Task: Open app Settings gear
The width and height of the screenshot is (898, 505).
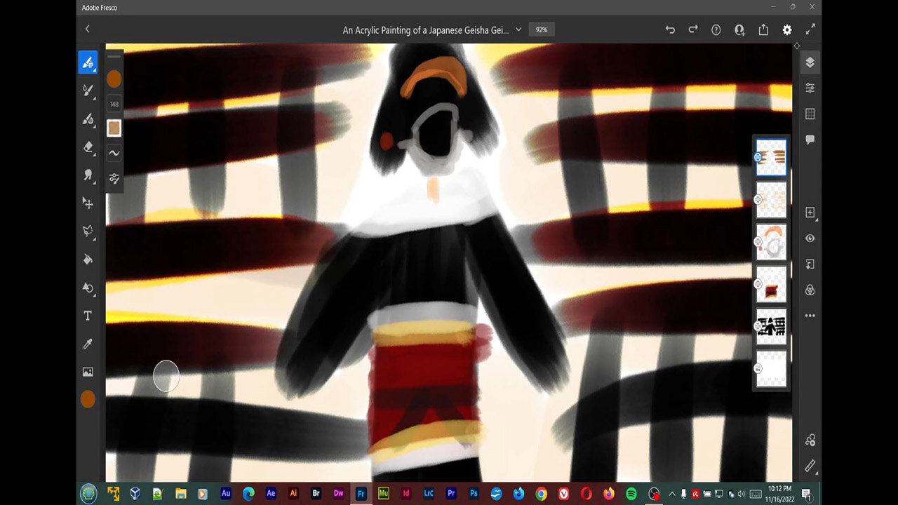Action: 787,29
